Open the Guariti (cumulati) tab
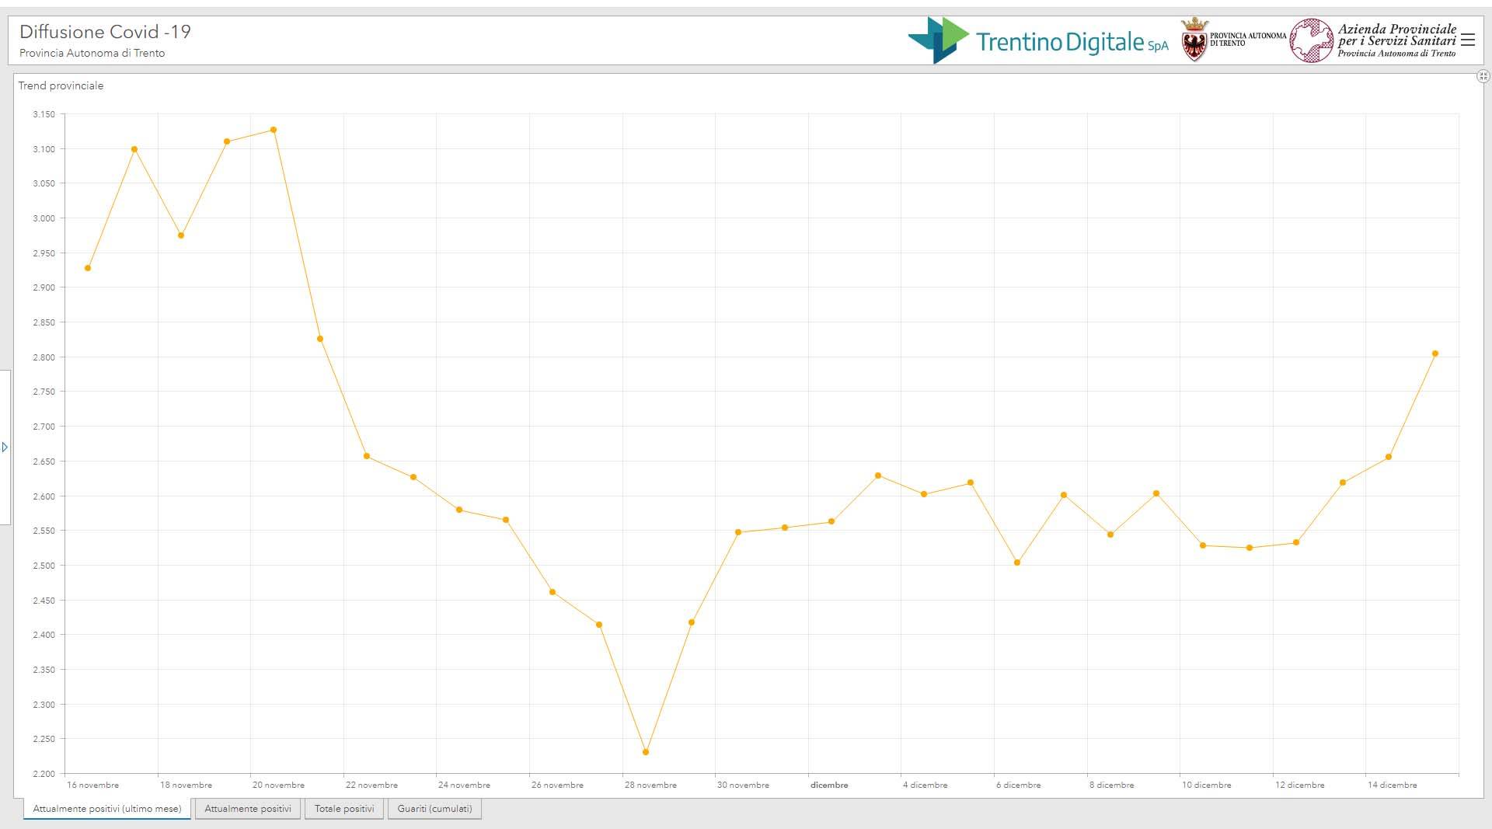This screenshot has height=829, width=1492. [x=434, y=809]
